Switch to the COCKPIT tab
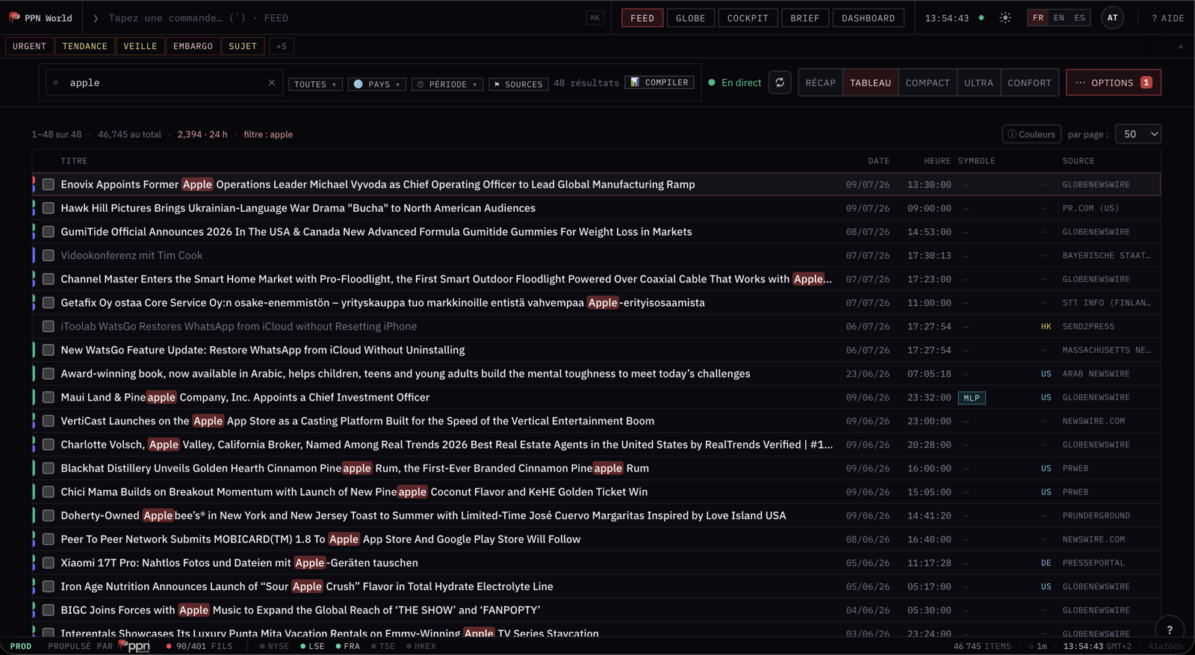 (748, 18)
